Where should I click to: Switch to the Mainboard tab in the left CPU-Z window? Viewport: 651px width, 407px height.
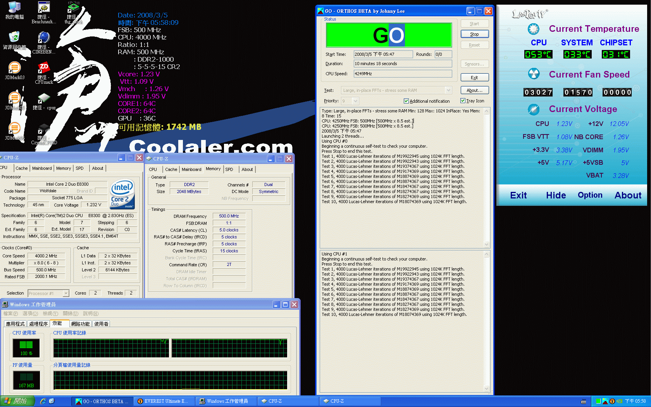[42, 168]
